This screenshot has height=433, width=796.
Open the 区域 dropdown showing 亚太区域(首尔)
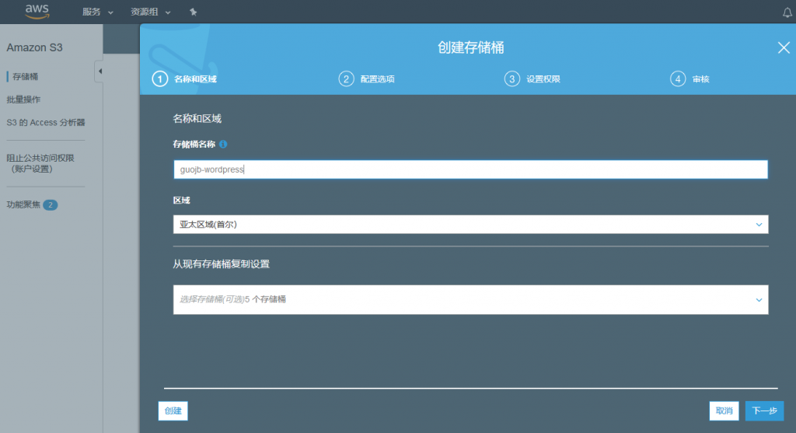(x=470, y=225)
